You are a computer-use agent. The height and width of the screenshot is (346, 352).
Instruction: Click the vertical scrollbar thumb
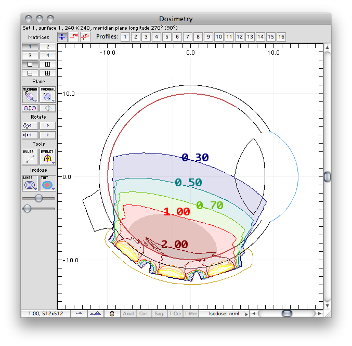click(x=328, y=177)
